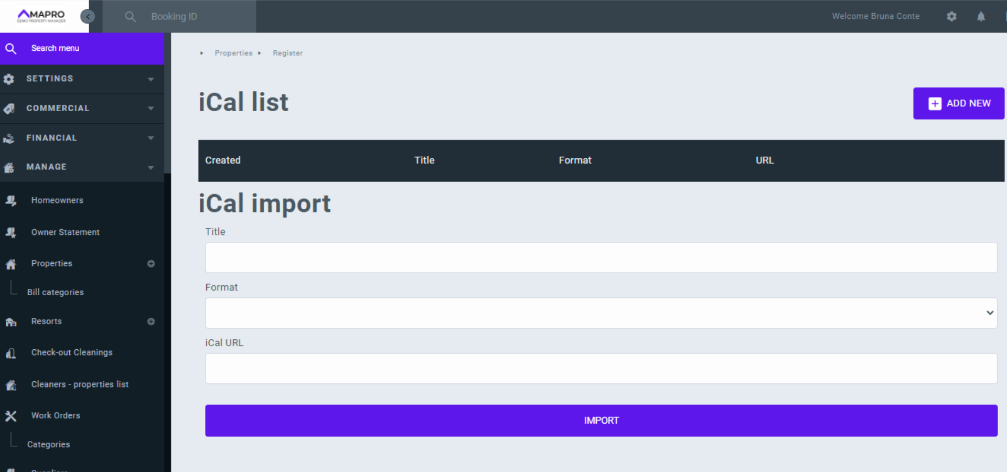Open the Format dropdown
This screenshot has height=472, width=1007.
[601, 313]
